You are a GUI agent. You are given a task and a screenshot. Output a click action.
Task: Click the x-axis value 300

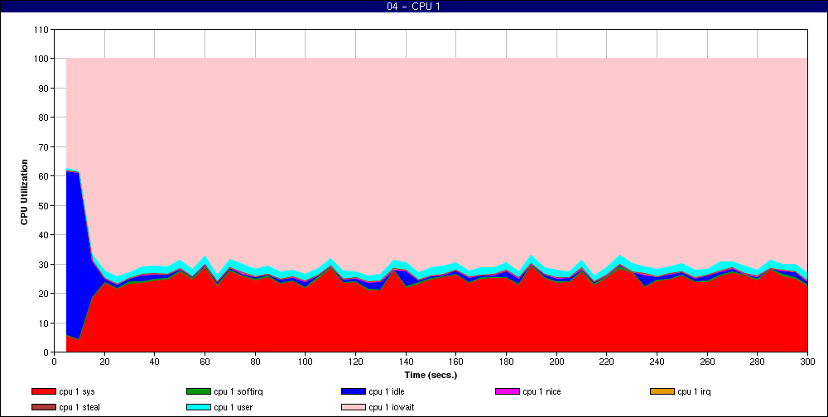[x=807, y=362]
